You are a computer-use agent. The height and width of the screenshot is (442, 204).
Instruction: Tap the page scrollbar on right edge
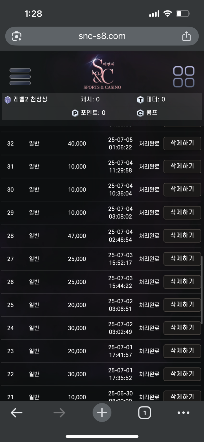pyautogui.click(x=202, y=290)
